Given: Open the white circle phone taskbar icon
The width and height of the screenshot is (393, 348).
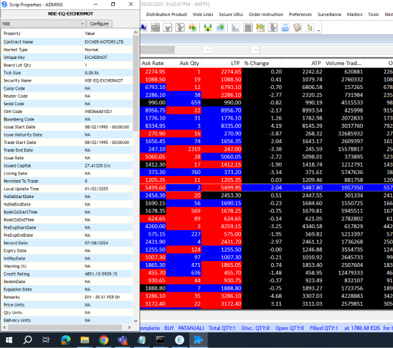Looking at the screenshot, I should 179,340.
